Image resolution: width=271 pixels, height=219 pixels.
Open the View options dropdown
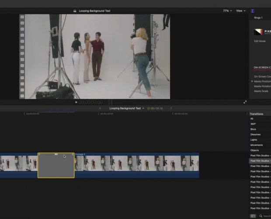click(x=241, y=11)
